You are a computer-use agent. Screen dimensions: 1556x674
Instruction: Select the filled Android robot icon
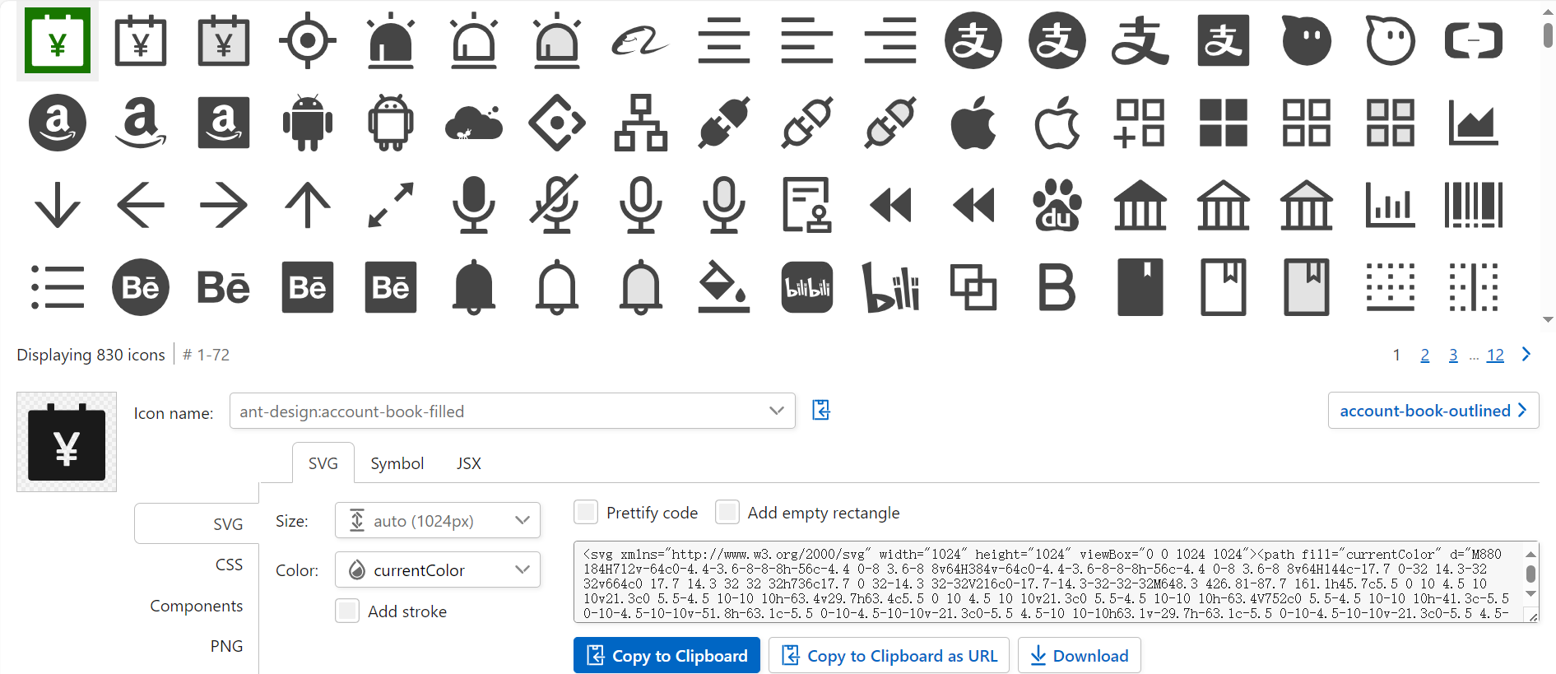307,123
